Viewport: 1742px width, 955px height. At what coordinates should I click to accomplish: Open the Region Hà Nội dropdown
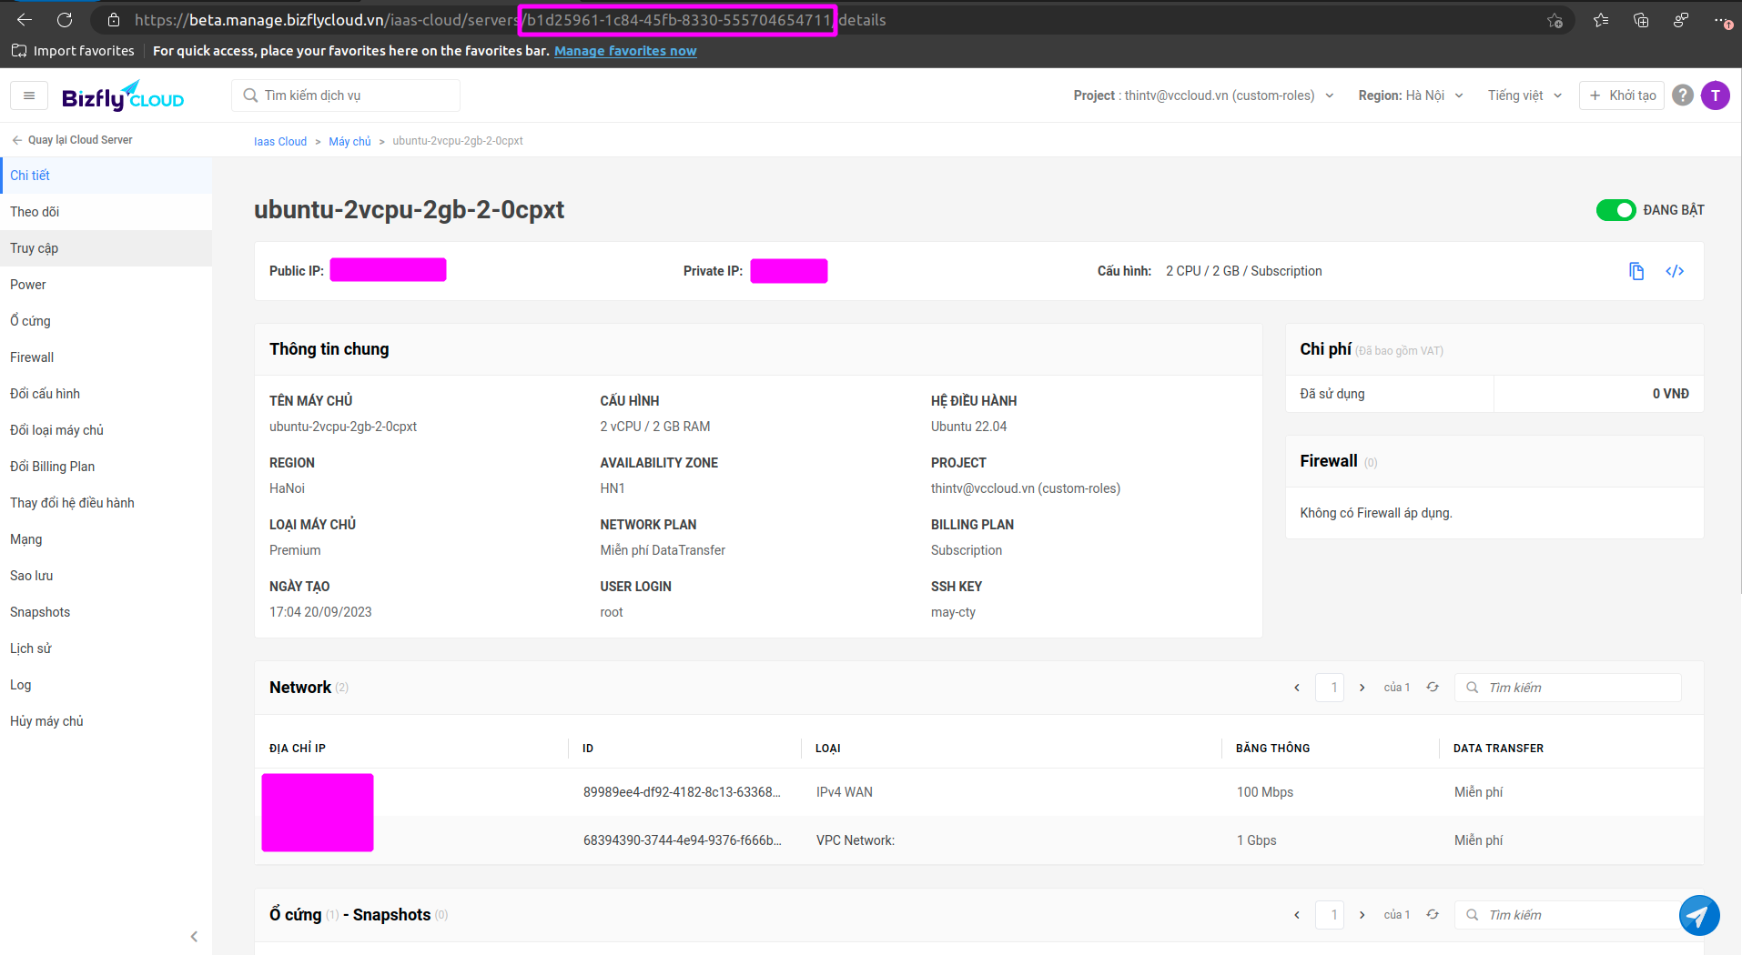(x=1410, y=95)
